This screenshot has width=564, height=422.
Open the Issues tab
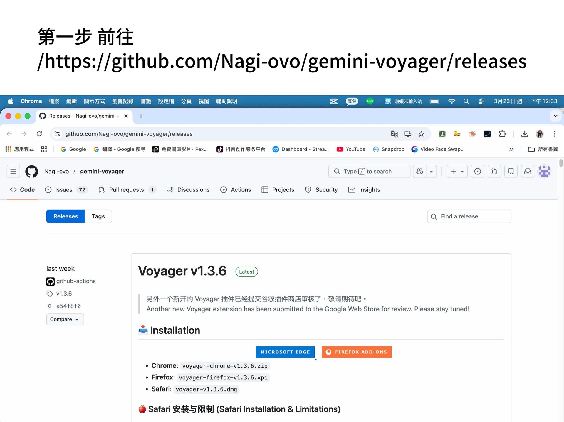66,190
